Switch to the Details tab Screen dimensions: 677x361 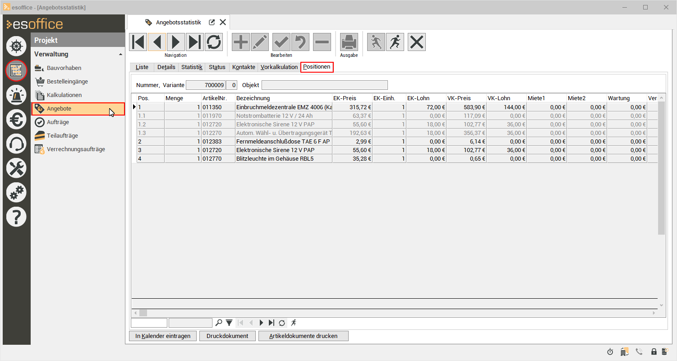pos(166,67)
